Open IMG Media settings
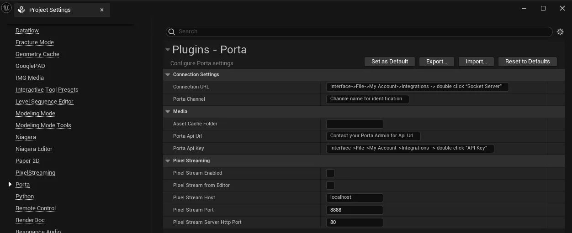 point(30,78)
